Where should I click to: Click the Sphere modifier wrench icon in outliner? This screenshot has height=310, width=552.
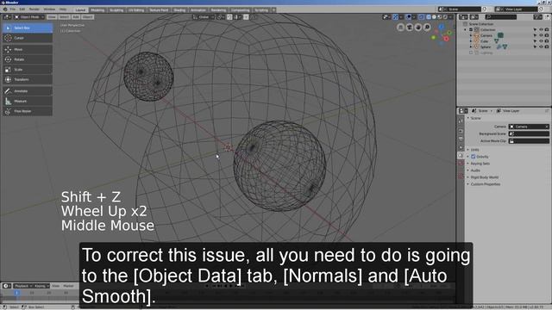click(499, 46)
